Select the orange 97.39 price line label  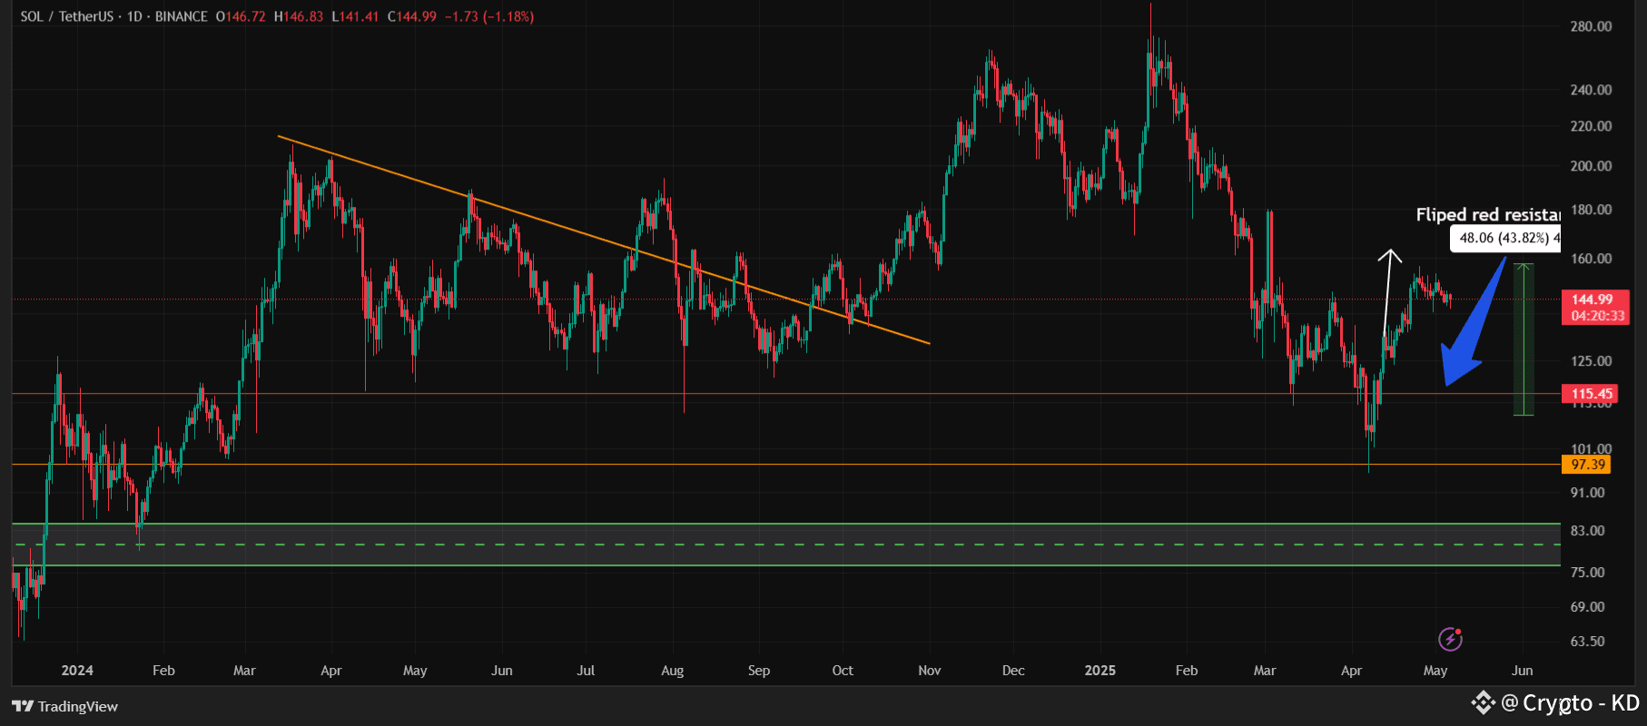1587,465
